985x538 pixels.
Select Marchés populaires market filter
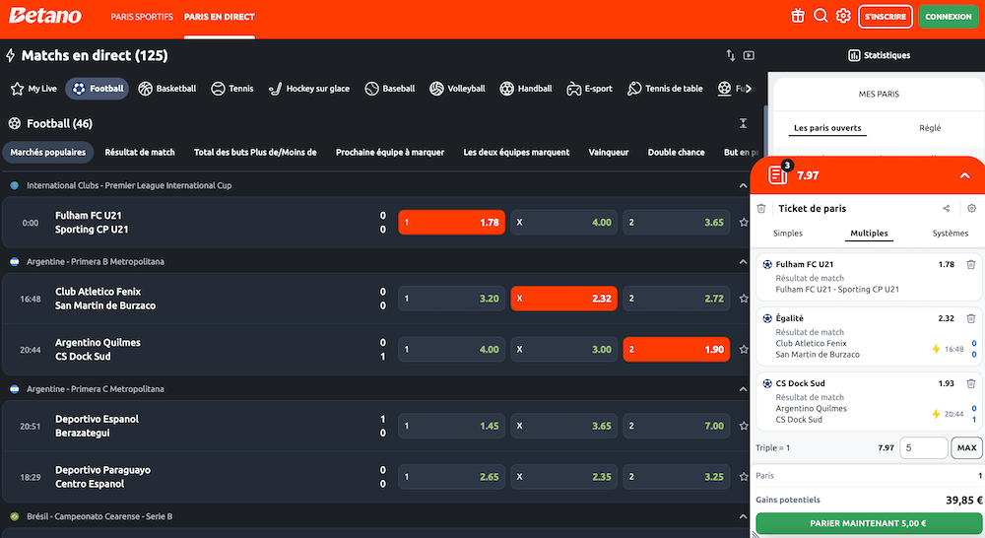[x=47, y=152]
